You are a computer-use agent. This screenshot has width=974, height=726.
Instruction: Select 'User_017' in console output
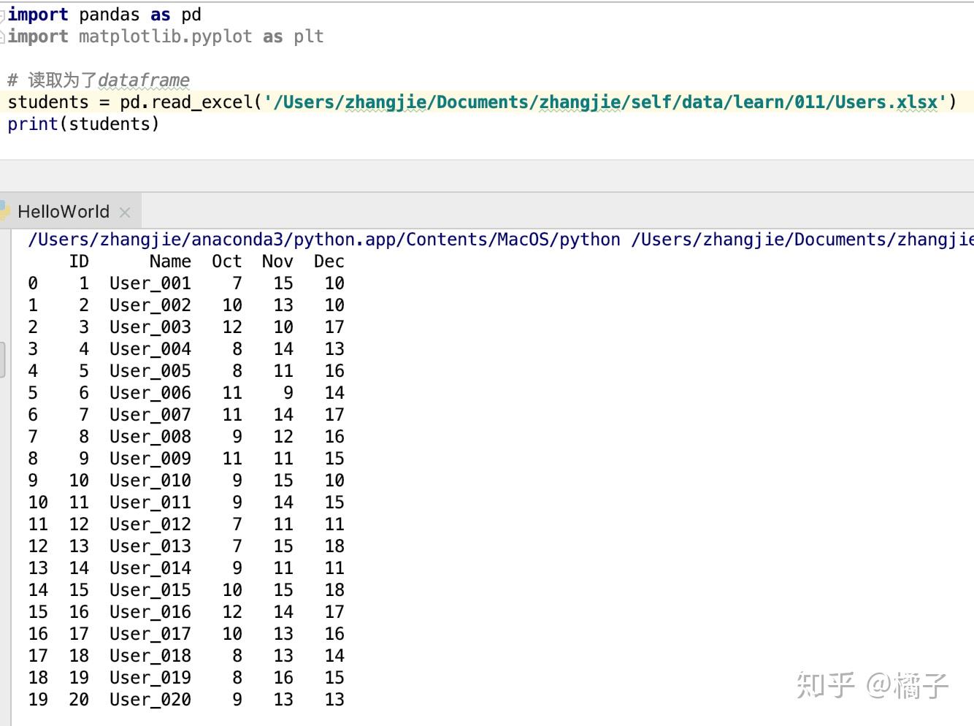pos(150,634)
